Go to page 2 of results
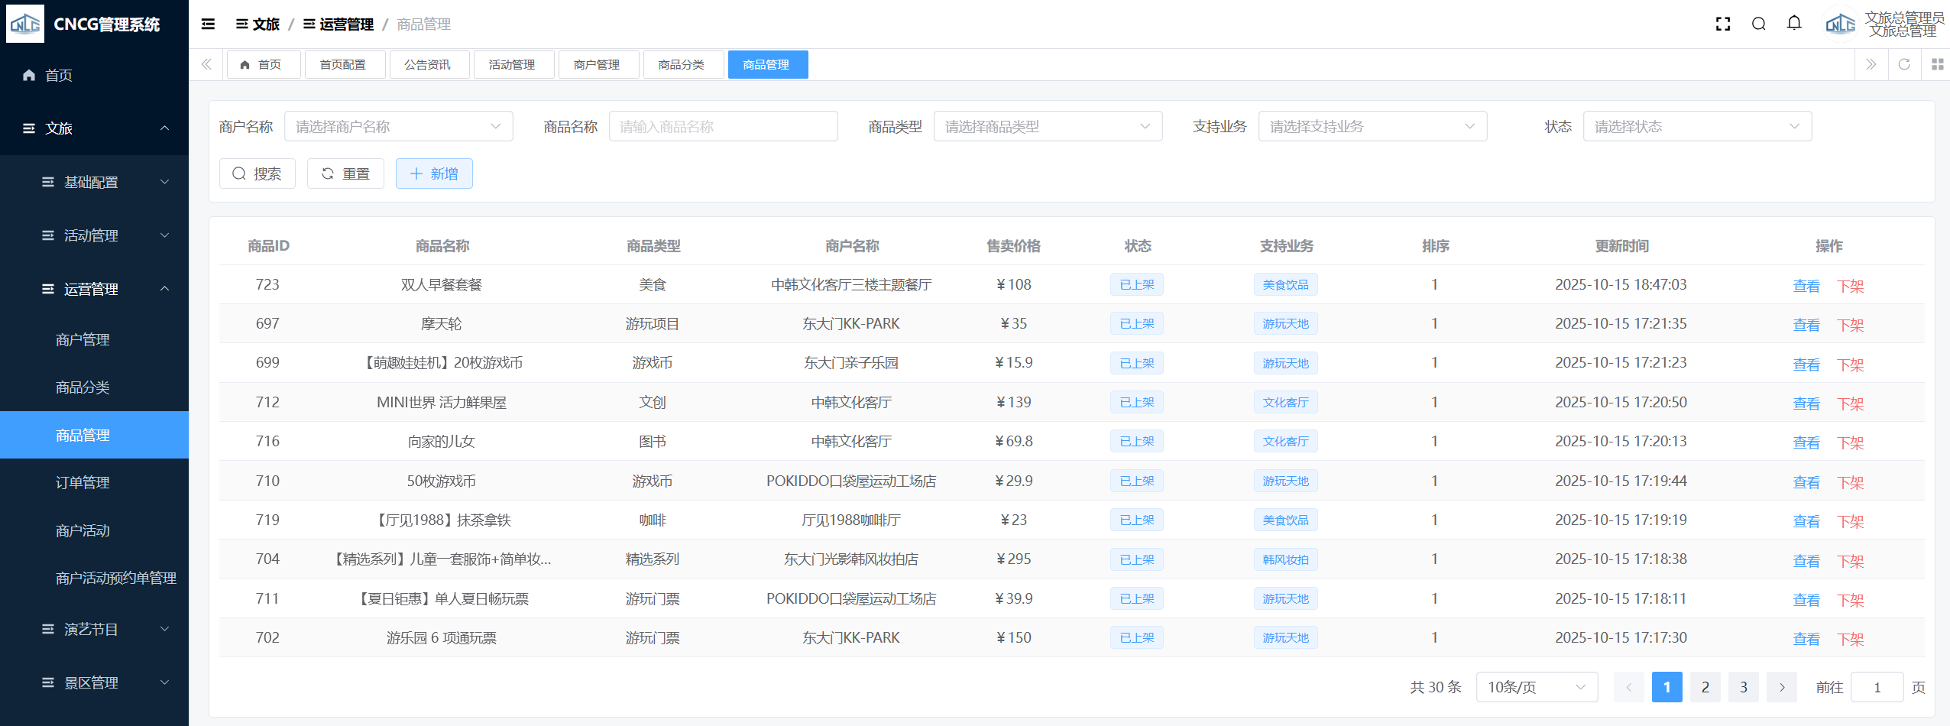 tap(1705, 687)
